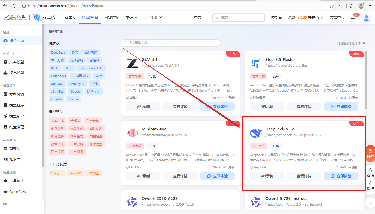Open browser three-dot settings menu

tap(371, 5)
